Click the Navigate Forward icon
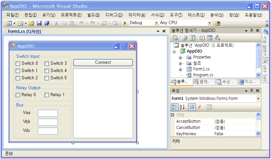 pyautogui.click(x=115, y=23)
